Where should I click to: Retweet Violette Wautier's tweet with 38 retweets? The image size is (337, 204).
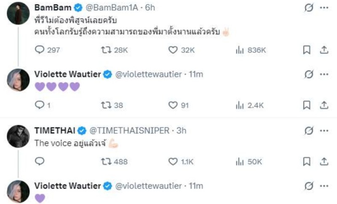pyautogui.click(x=106, y=105)
